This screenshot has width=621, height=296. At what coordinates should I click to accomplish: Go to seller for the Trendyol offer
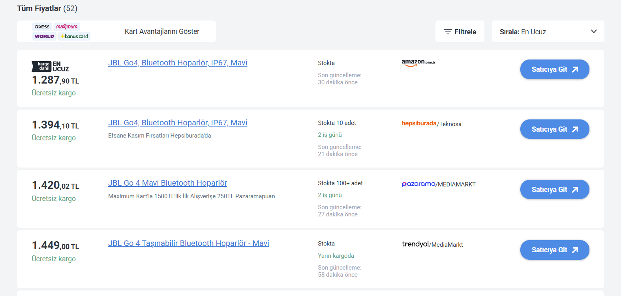click(555, 250)
